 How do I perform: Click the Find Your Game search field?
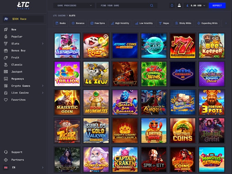[x=123, y=5]
